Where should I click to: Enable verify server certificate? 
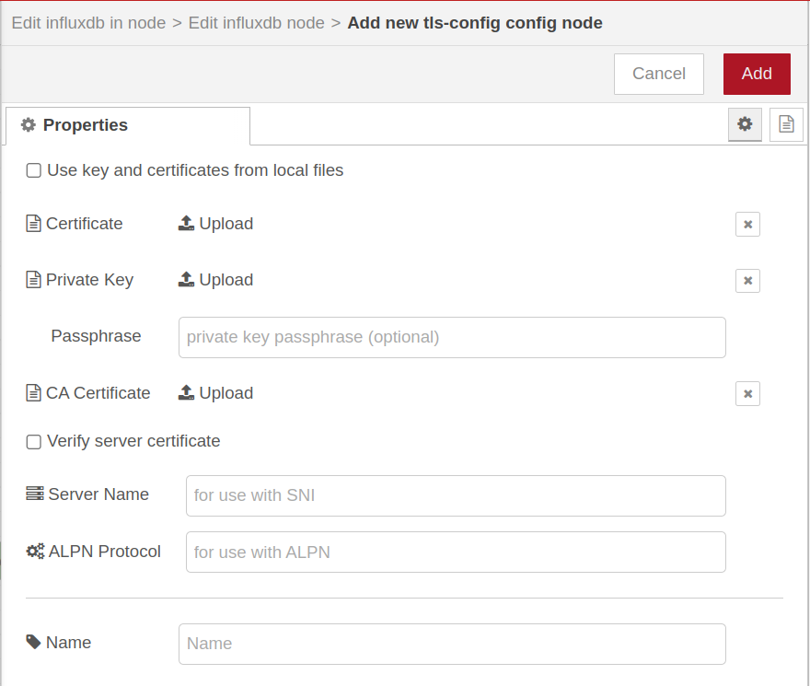(x=33, y=441)
